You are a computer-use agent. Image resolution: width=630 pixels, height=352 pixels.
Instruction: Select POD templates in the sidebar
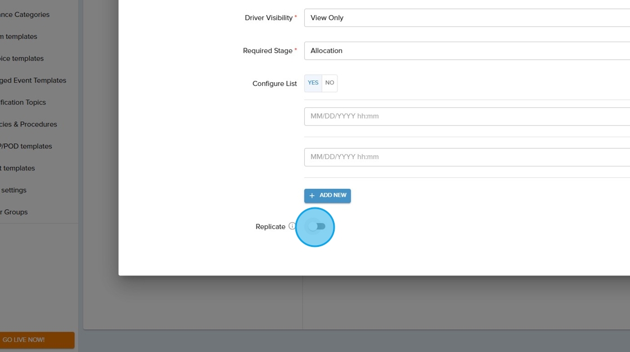(26, 146)
